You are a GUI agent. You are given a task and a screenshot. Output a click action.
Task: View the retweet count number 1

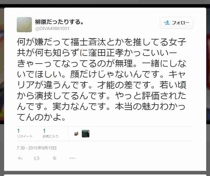click(19, 130)
